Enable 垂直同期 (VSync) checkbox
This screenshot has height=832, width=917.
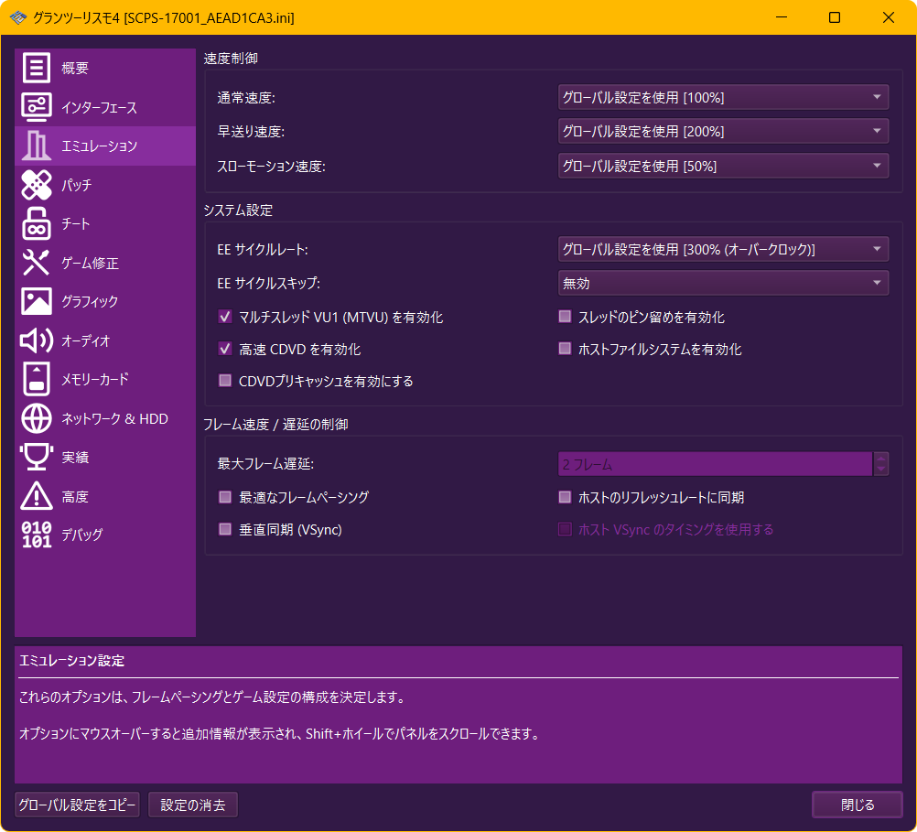coord(225,529)
